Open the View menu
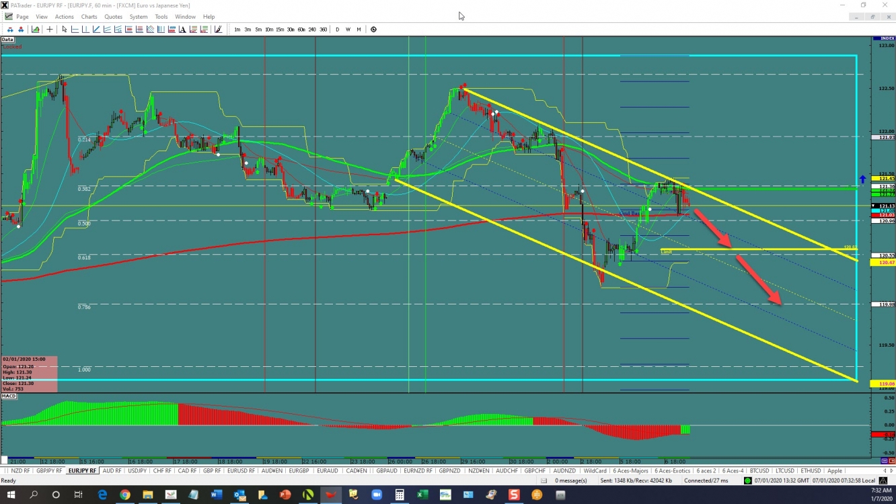This screenshot has width=896, height=504. tap(42, 17)
